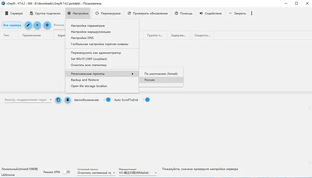
Task: Expand the Региональные пресеты submenu
Action: (x=102, y=74)
